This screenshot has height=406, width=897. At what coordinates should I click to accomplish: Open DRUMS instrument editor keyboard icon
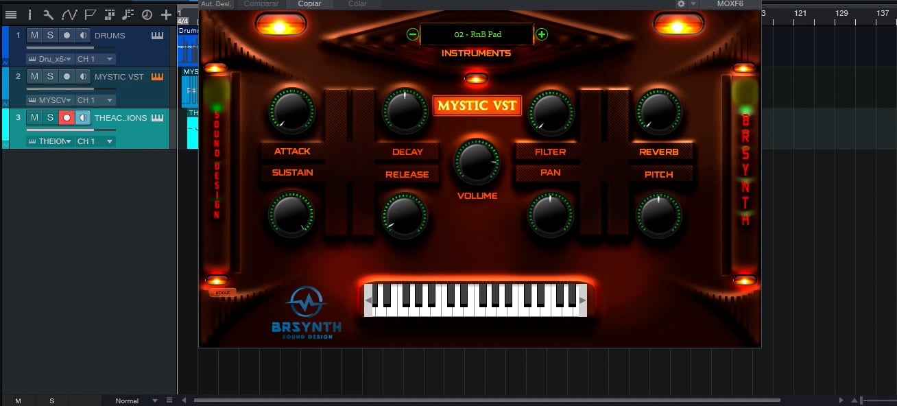point(158,36)
